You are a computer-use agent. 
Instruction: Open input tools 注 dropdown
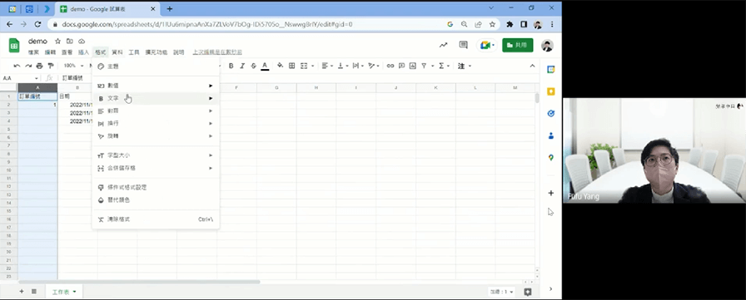point(465,66)
